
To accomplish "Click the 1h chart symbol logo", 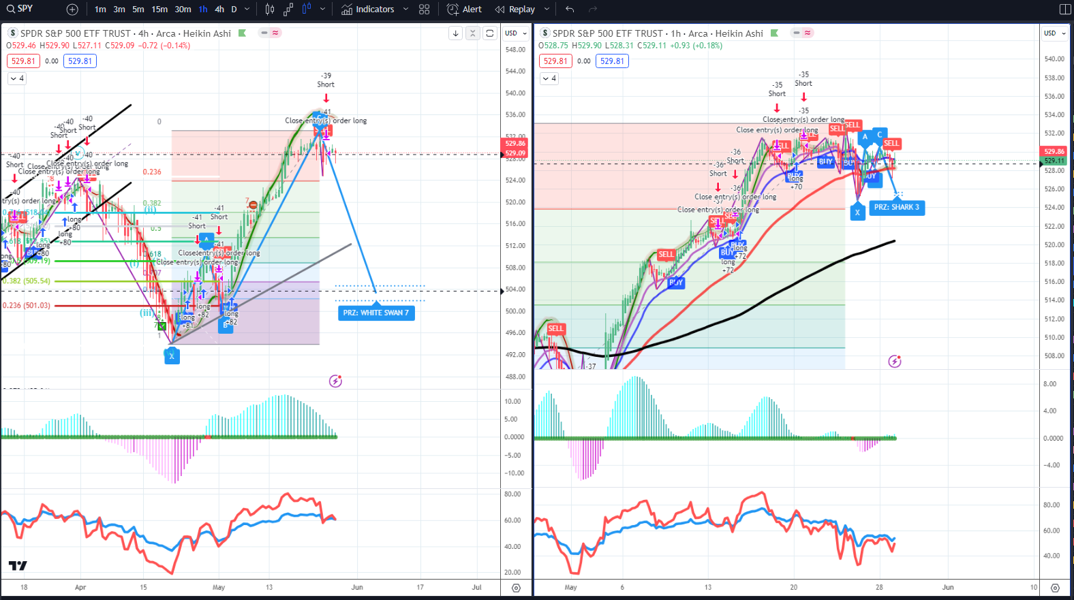I will coord(544,33).
